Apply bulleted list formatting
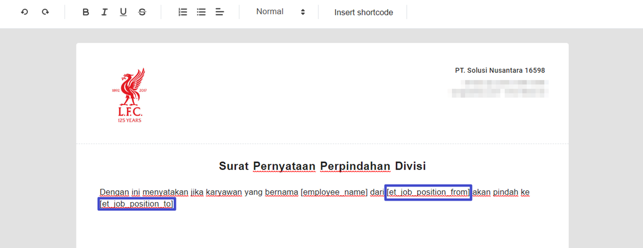643x248 pixels. point(201,12)
